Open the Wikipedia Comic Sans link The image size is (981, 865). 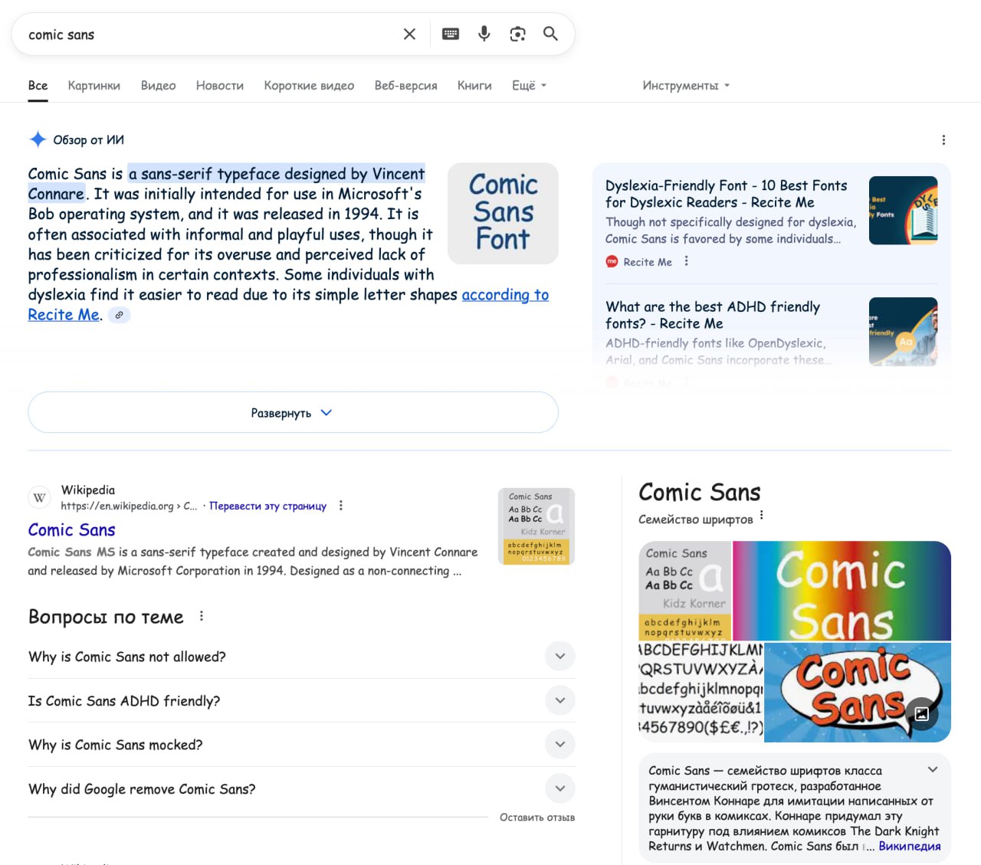(x=71, y=529)
